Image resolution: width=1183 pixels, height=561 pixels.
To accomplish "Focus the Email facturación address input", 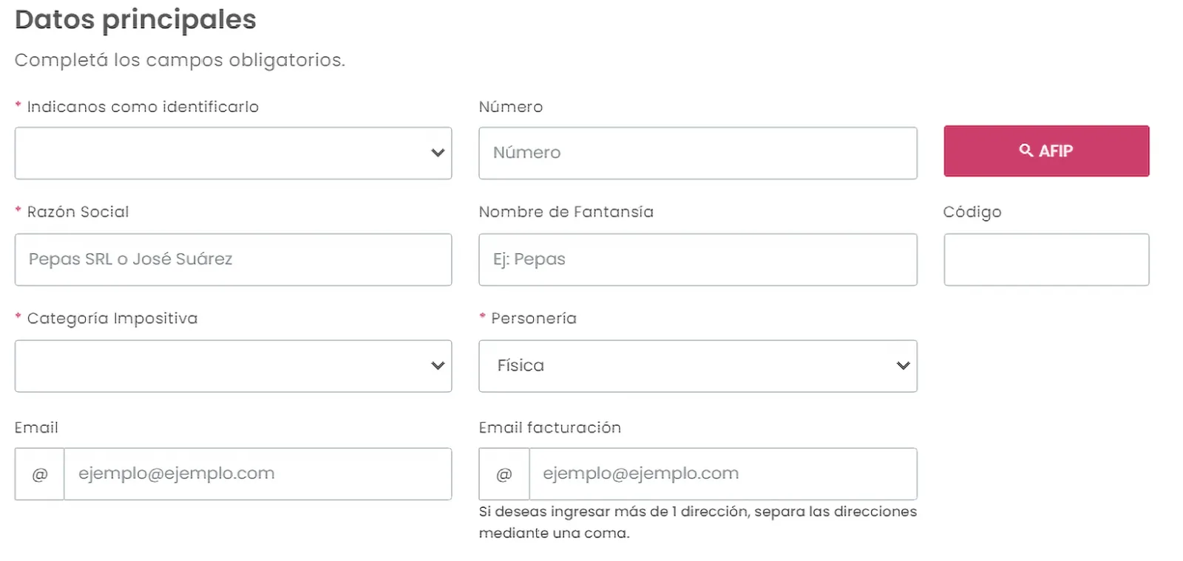I will 722,474.
